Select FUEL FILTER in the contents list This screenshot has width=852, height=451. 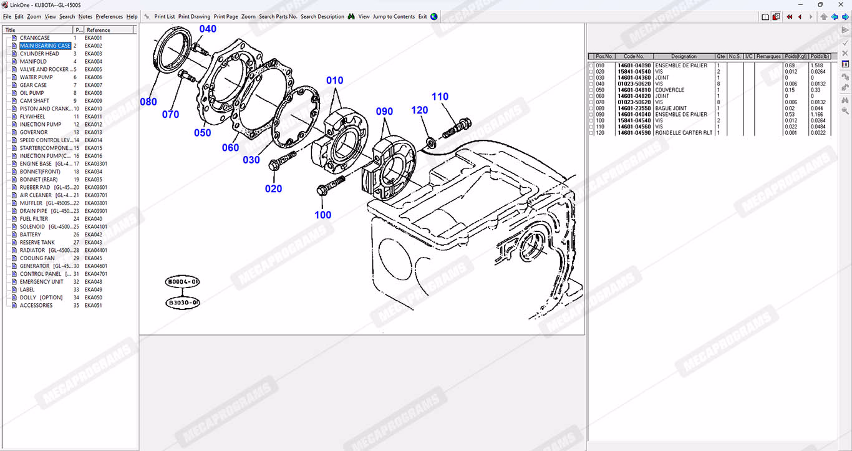tap(34, 219)
